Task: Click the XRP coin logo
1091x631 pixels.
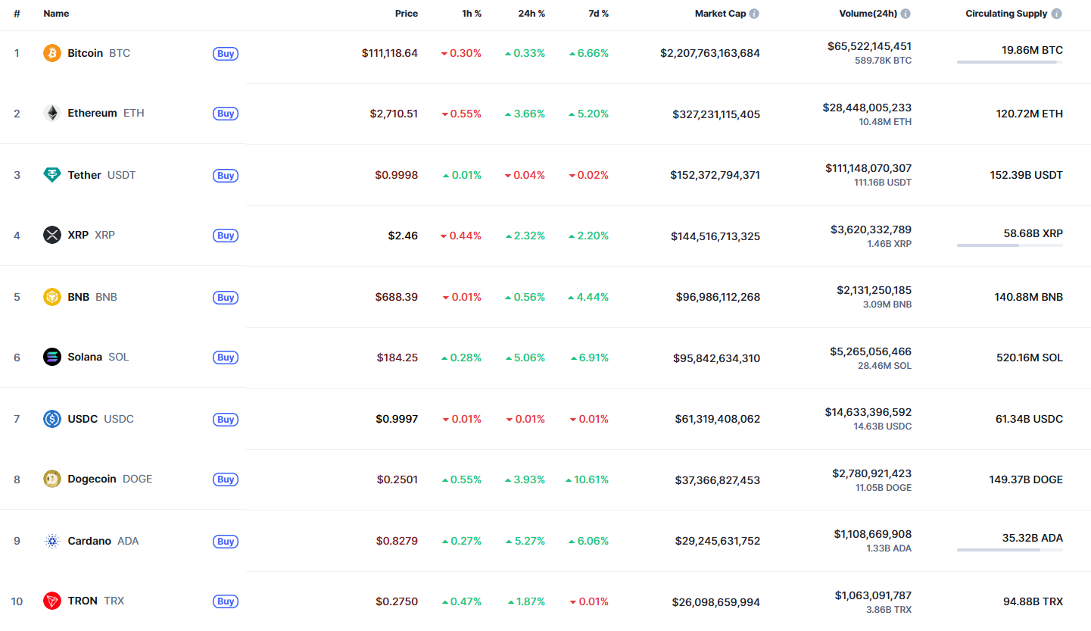Action: coord(52,235)
